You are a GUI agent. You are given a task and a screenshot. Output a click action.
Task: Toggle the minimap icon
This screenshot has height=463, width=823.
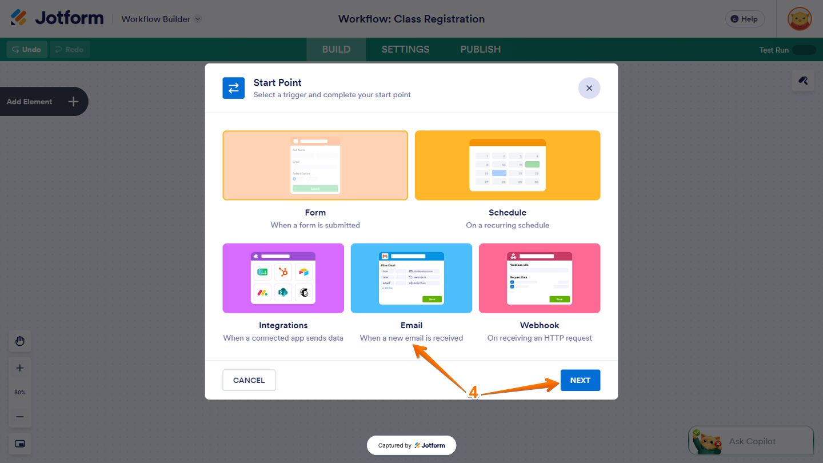tap(20, 444)
